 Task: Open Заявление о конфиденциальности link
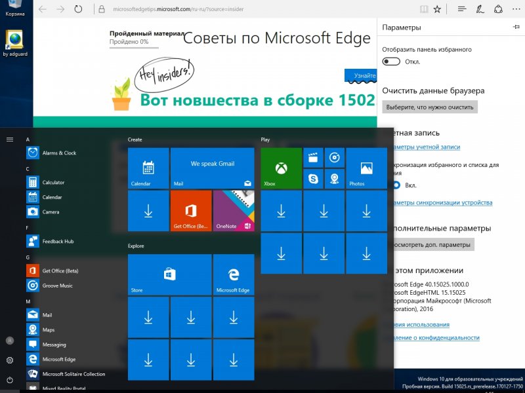point(436,338)
